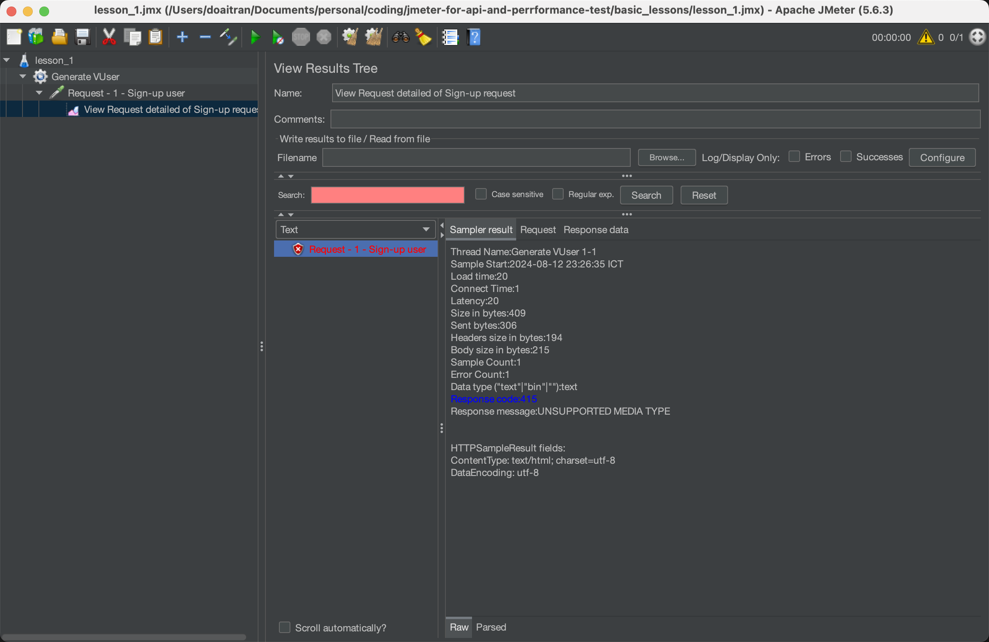Click the red Search input field

coord(387,195)
